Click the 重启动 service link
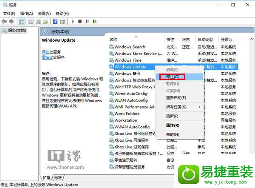The image size is (255, 188). pyautogui.click(x=48, y=57)
